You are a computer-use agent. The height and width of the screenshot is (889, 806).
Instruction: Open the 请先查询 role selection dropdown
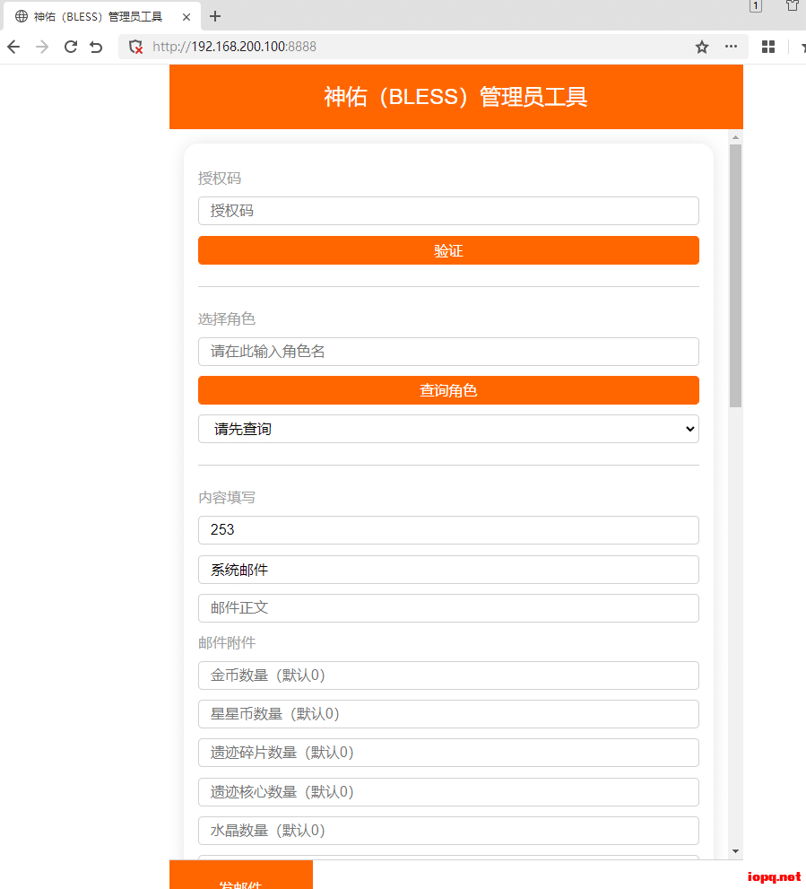448,429
